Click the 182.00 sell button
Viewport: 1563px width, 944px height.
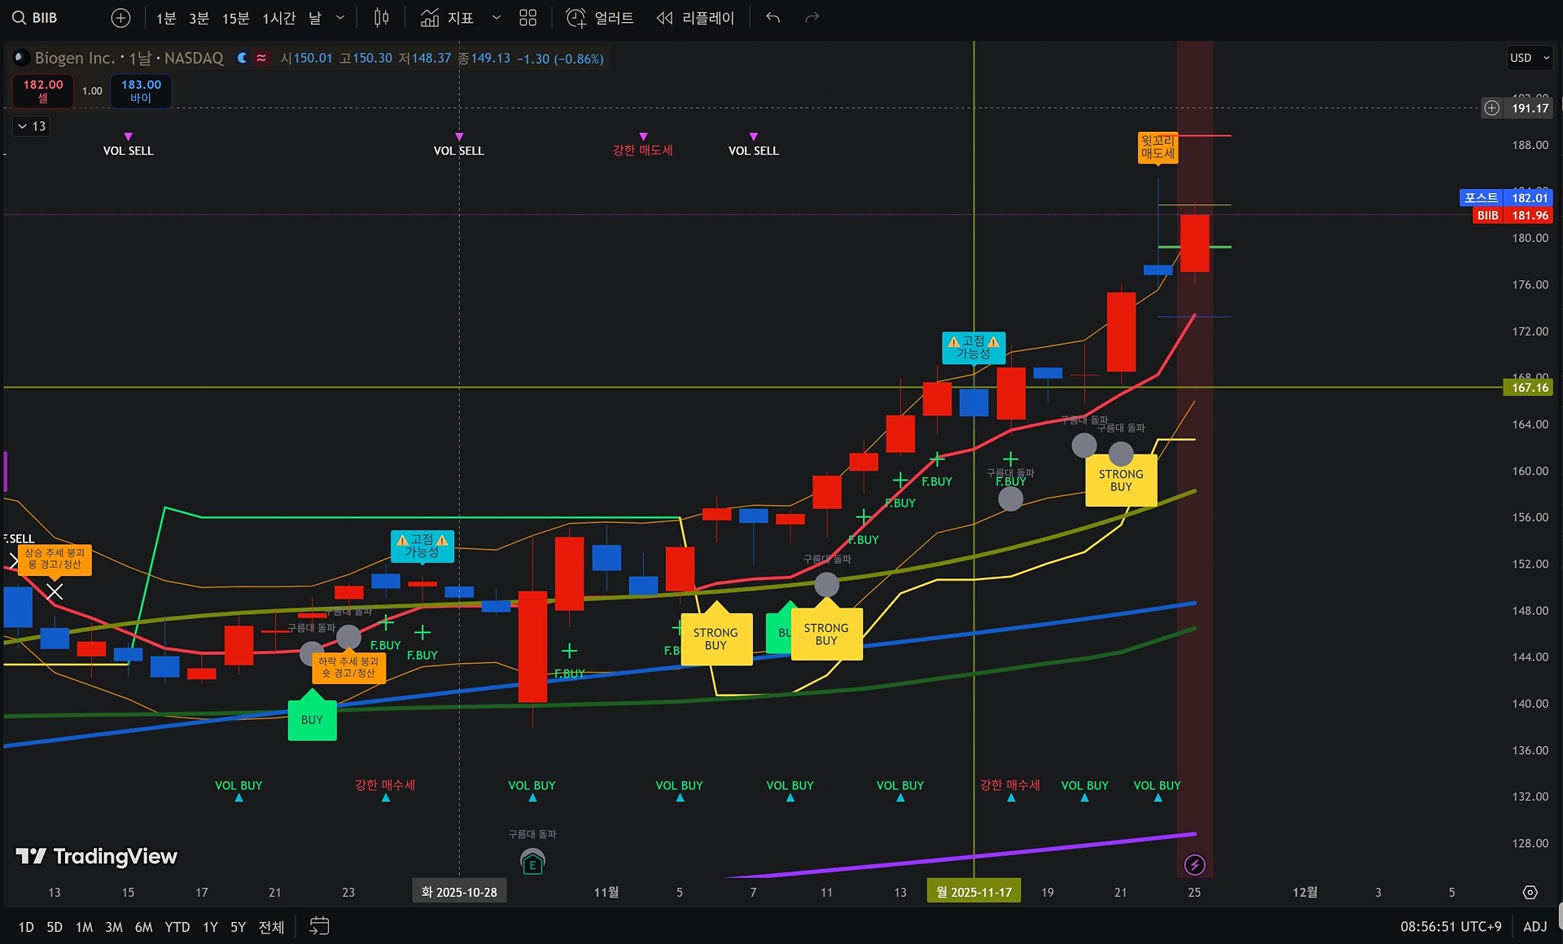click(43, 90)
